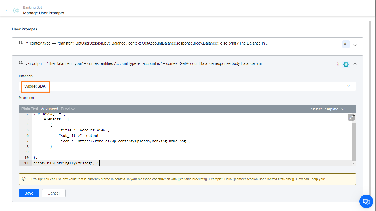
Task: Click the back arrow in the header
Action: [7, 10]
